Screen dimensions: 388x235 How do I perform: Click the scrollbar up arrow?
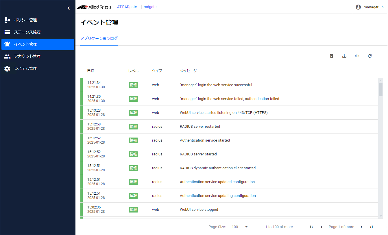click(x=380, y=80)
